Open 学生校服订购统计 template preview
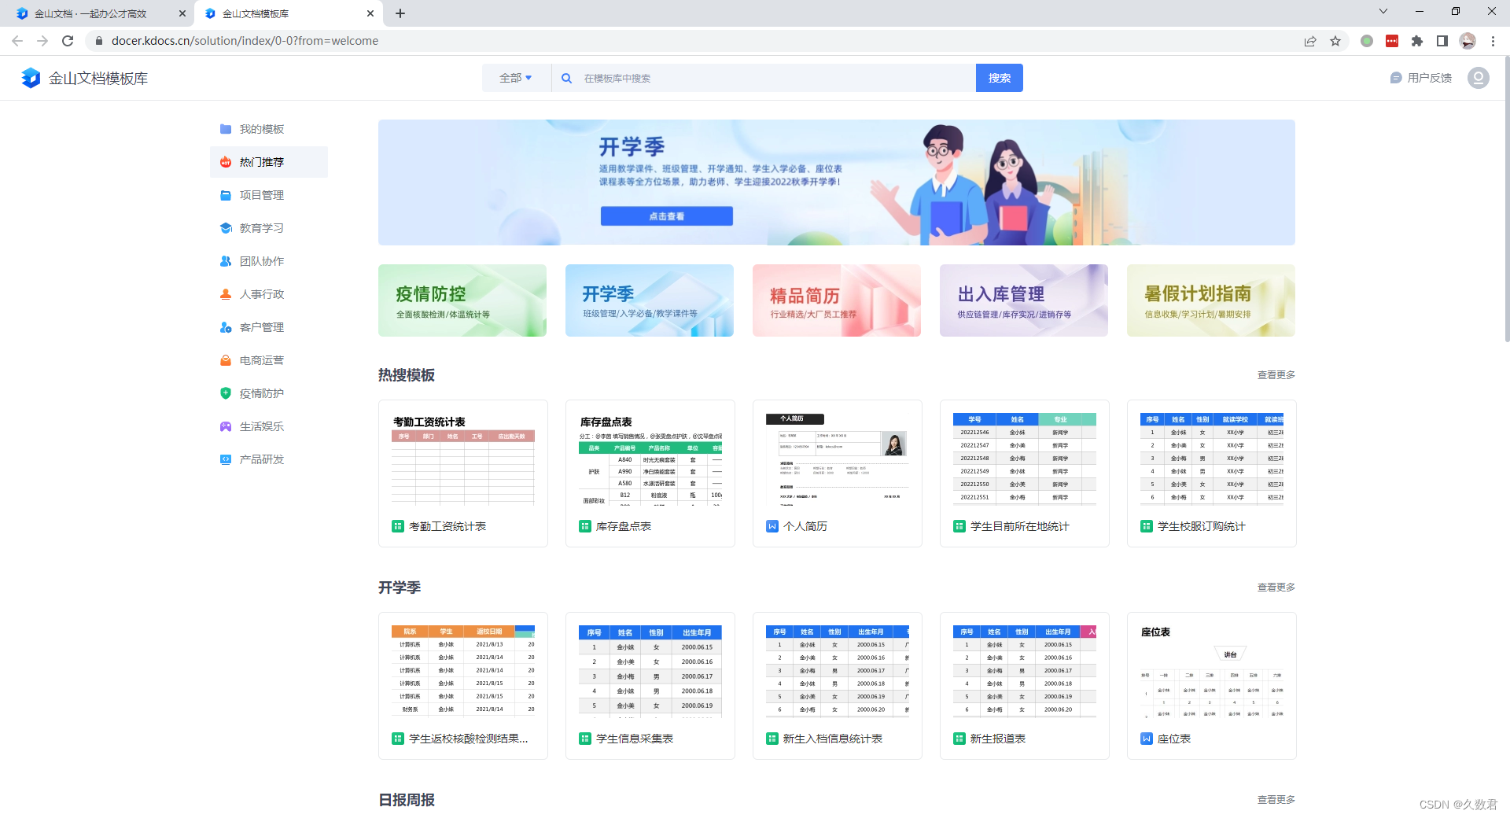 coord(1212,458)
